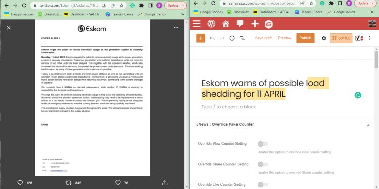Viewport: 379px width, 189px height.
Task: Click Preview in the editor toolbar
Action: pyautogui.click(x=285, y=38)
